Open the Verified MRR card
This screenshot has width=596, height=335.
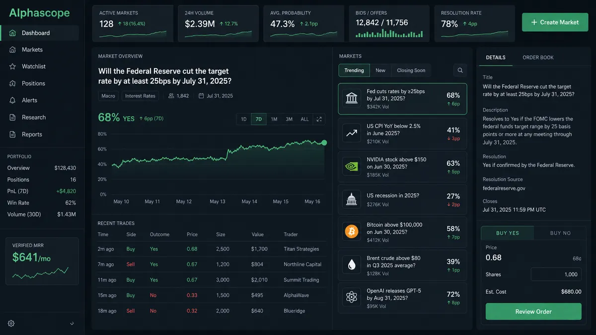point(42,261)
